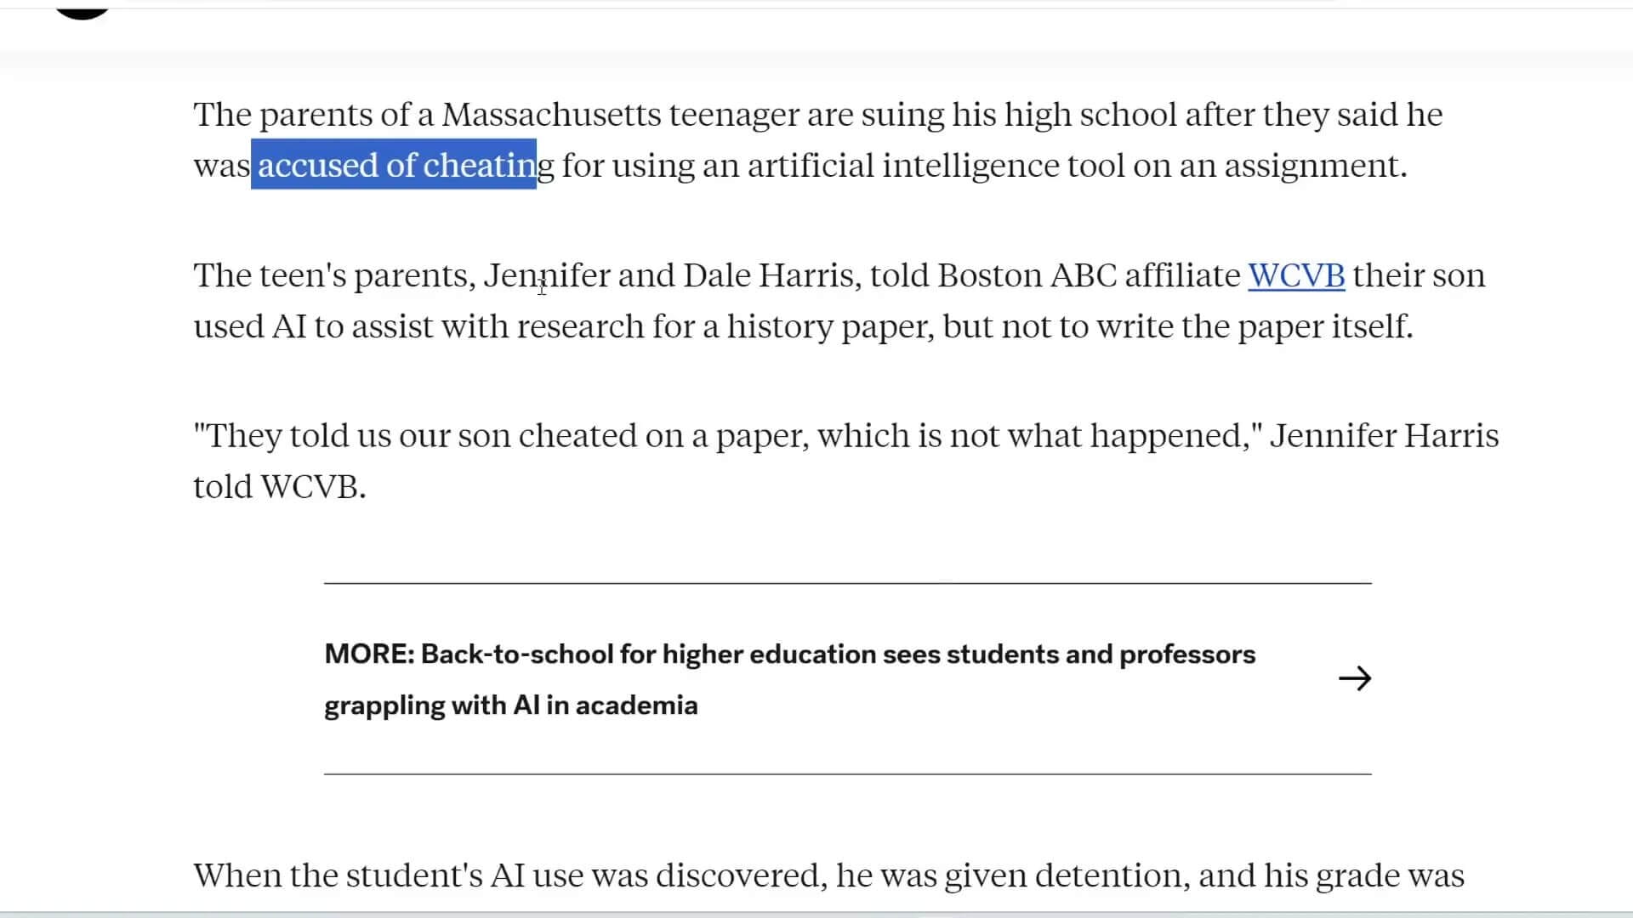Open the underlined WCVB hyperlink
This screenshot has height=918, width=1633.
tap(1295, 275)
